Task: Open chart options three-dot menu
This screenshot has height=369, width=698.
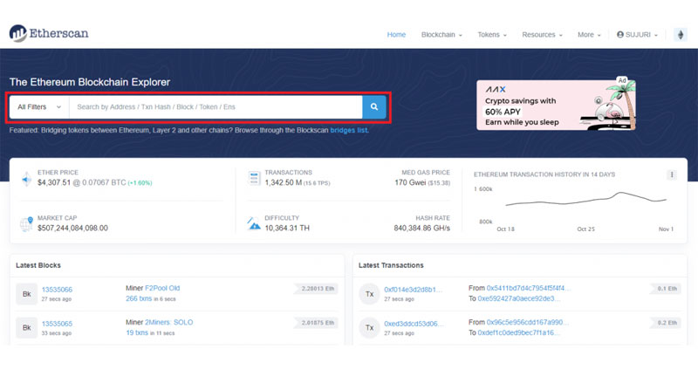Action: (672, 174)
